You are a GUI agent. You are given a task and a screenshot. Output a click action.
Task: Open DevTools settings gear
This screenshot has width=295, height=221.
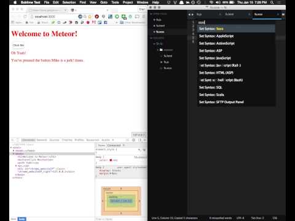[134, 140]
